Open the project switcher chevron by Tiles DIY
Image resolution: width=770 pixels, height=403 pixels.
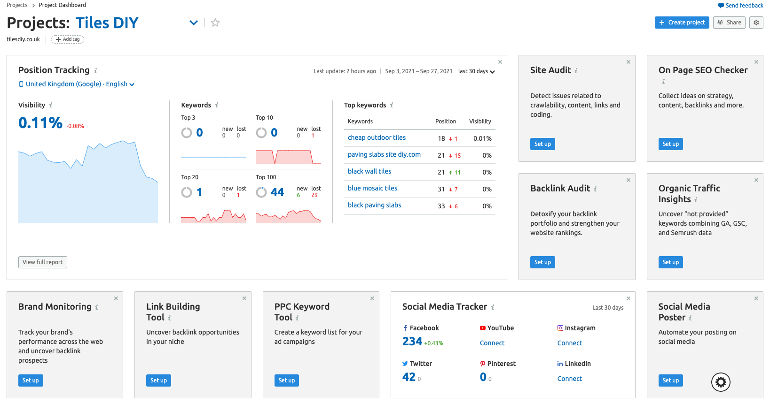pos(194,23)
